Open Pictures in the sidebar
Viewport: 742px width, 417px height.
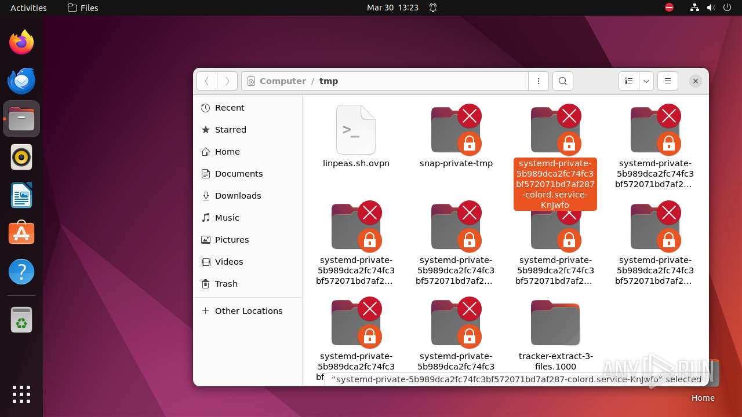[x=248, y=240]
